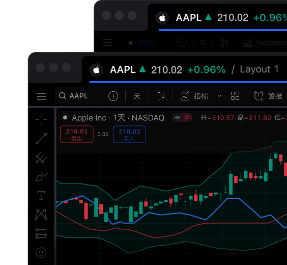Open Indicators in the back window
Image resolution: width=287 pixels, height=265 pixels.
click(x=265, y=43)
